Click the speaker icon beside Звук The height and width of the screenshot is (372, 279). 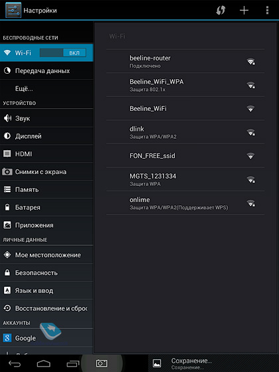click(x=7, y=118)
